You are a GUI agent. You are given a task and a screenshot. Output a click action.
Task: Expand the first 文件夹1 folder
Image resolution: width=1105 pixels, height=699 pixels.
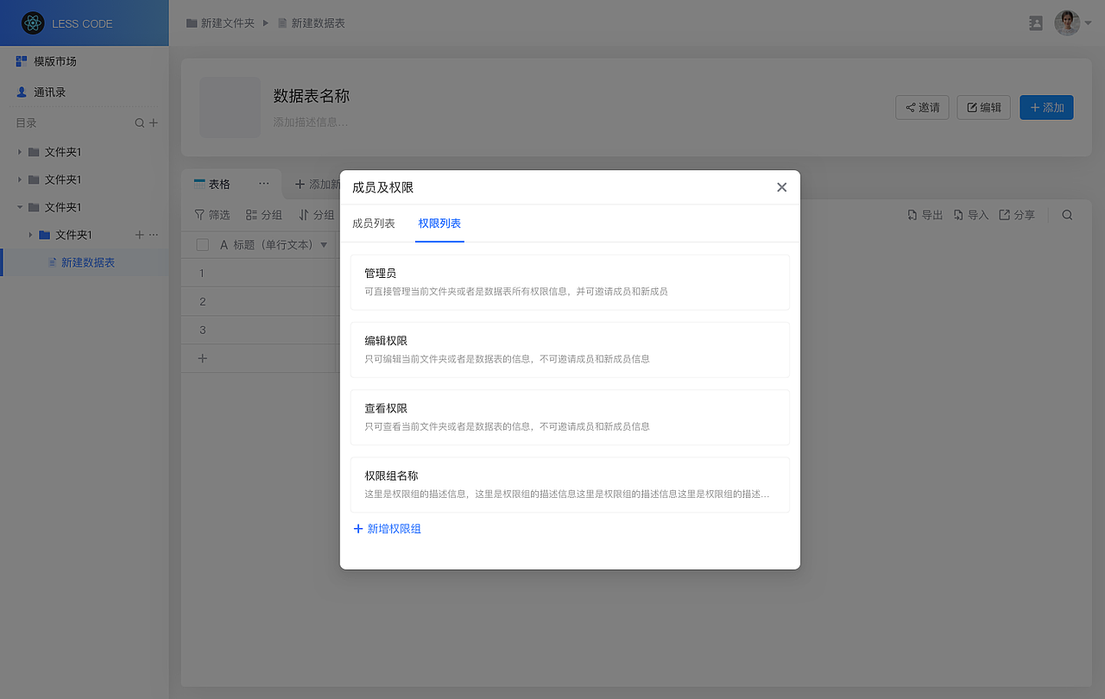(x=19, y=151)
